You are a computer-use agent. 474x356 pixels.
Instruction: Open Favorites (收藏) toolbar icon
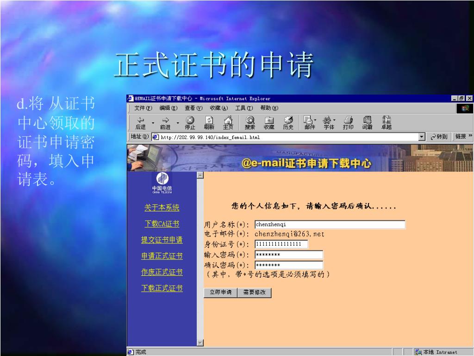pyautogui.click(x=269, y=123)
